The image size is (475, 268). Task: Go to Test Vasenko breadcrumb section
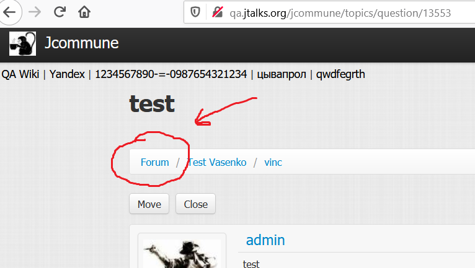[217, 162]
